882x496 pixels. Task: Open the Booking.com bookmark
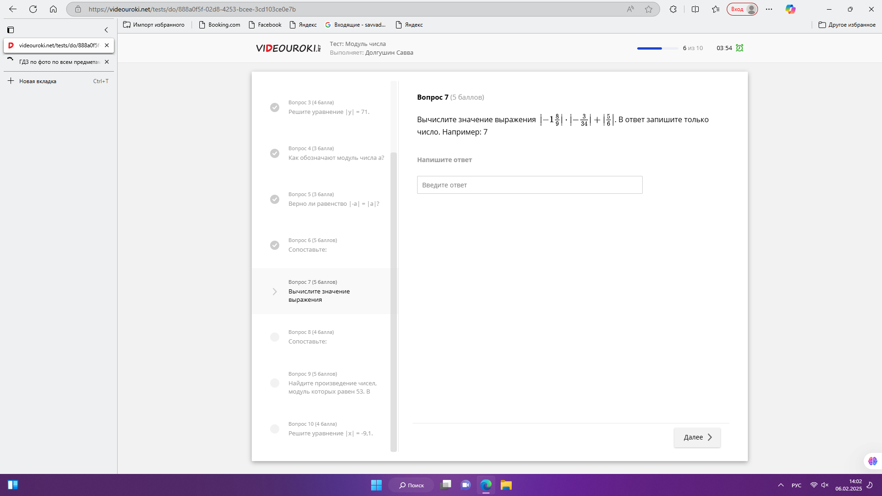[220, 25]
